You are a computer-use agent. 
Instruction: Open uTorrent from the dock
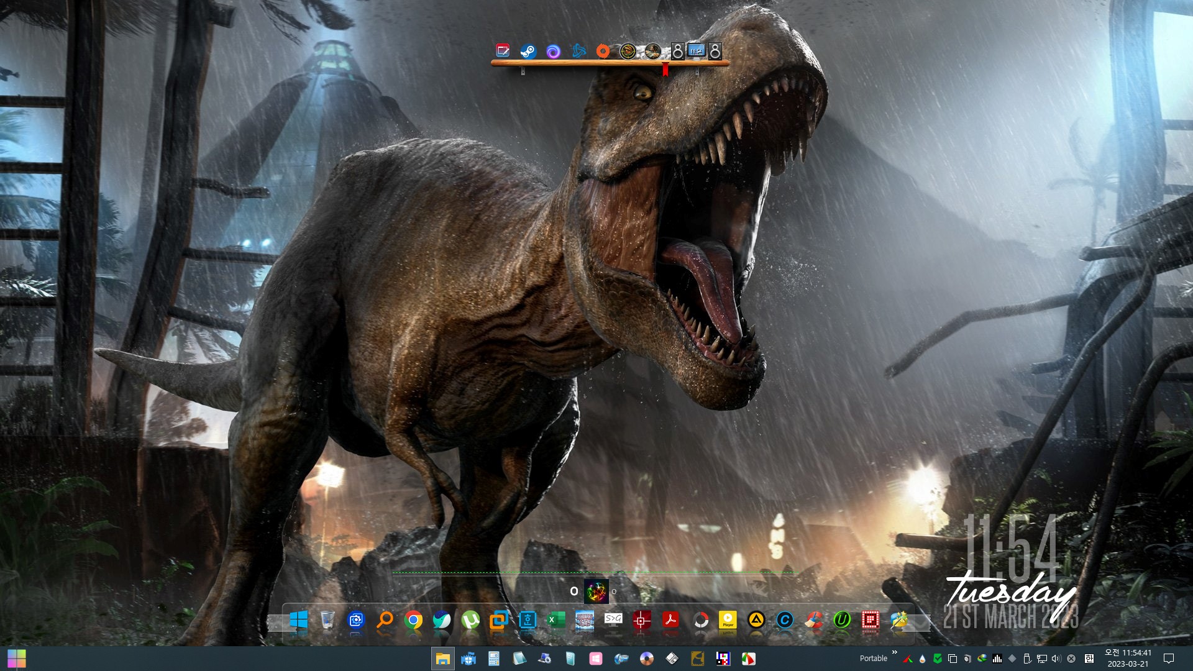470,619
